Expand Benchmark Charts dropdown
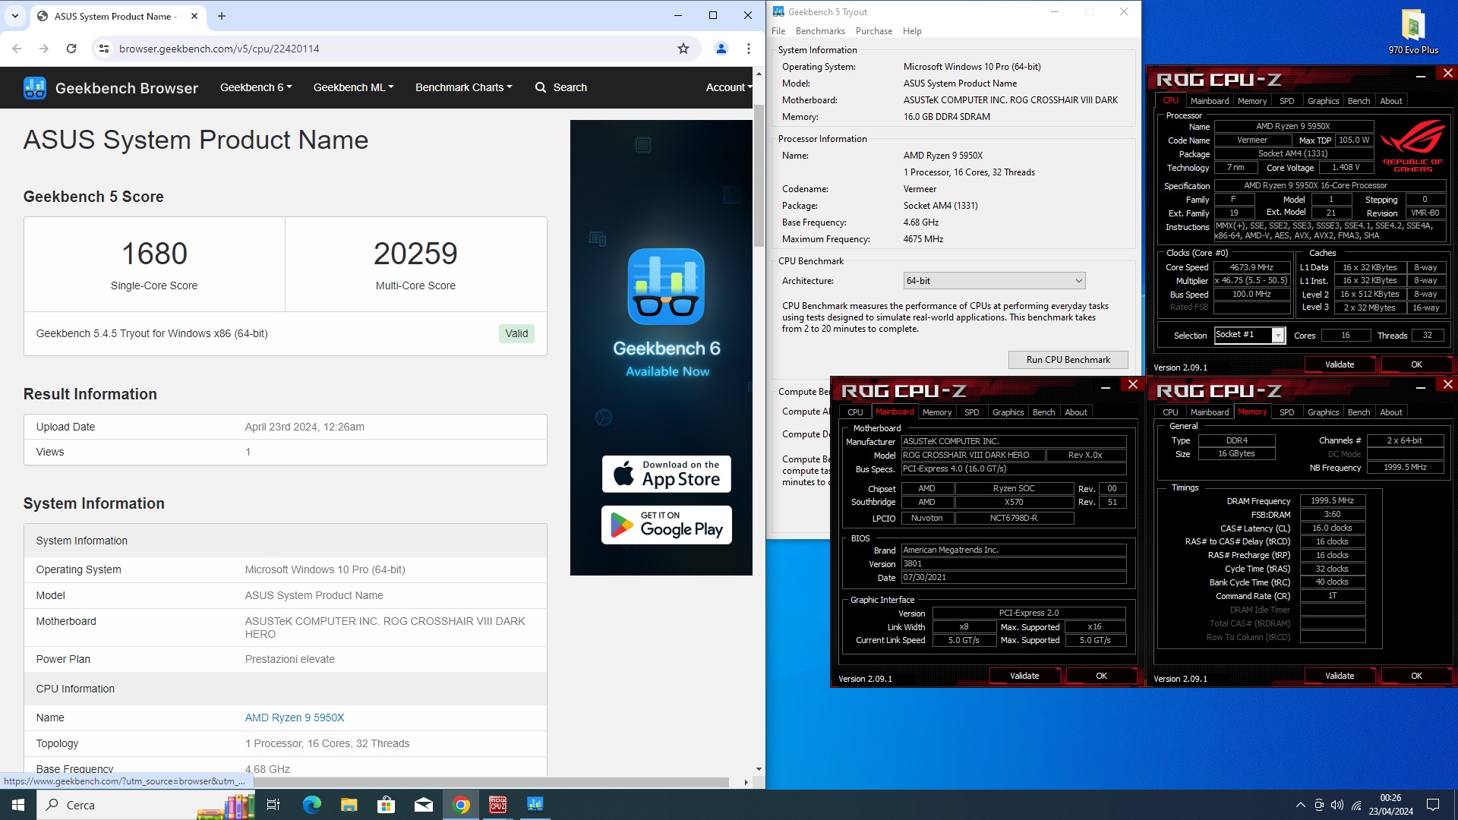Viewport: 1458px width, 820px height. 463,87
